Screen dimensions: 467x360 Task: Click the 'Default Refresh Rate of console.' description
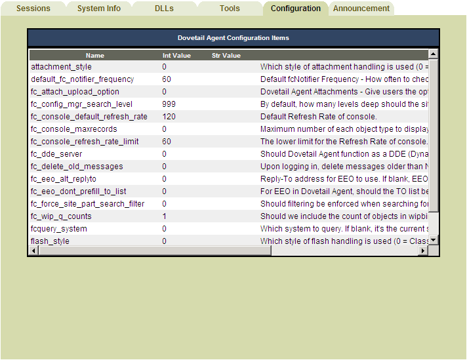[319, 117]
